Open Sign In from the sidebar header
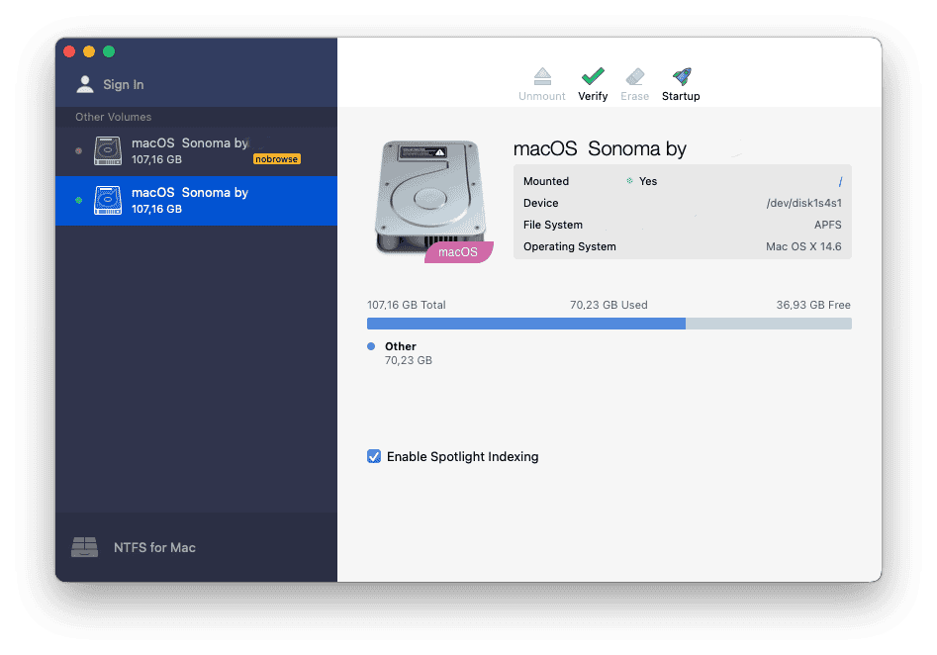 pos(111,84)
